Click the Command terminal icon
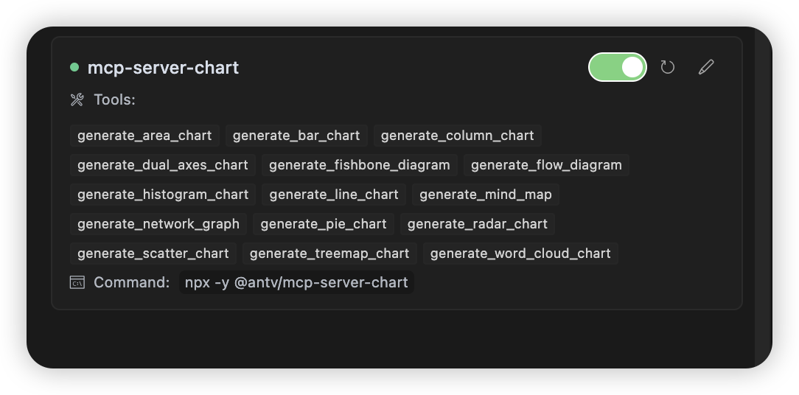 tap(77, 282)
